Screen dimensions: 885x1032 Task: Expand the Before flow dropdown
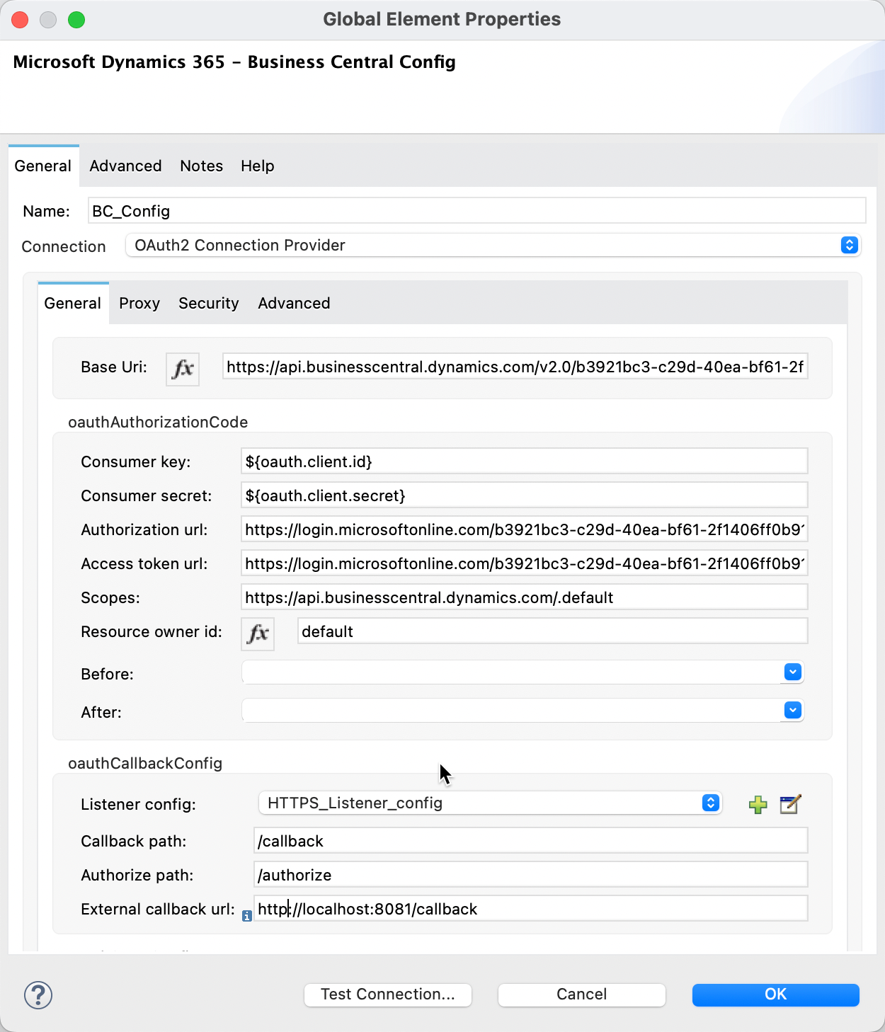pos(523,672)
